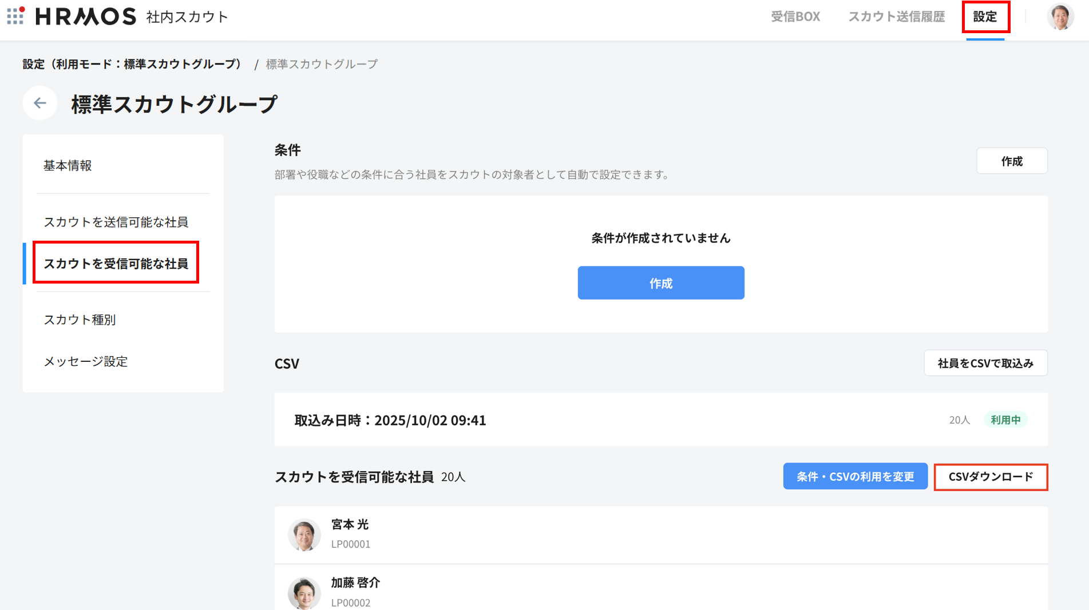Click 宮本 光's profile photo
This screenshot has width=1089, height=610.
[304, 535]
